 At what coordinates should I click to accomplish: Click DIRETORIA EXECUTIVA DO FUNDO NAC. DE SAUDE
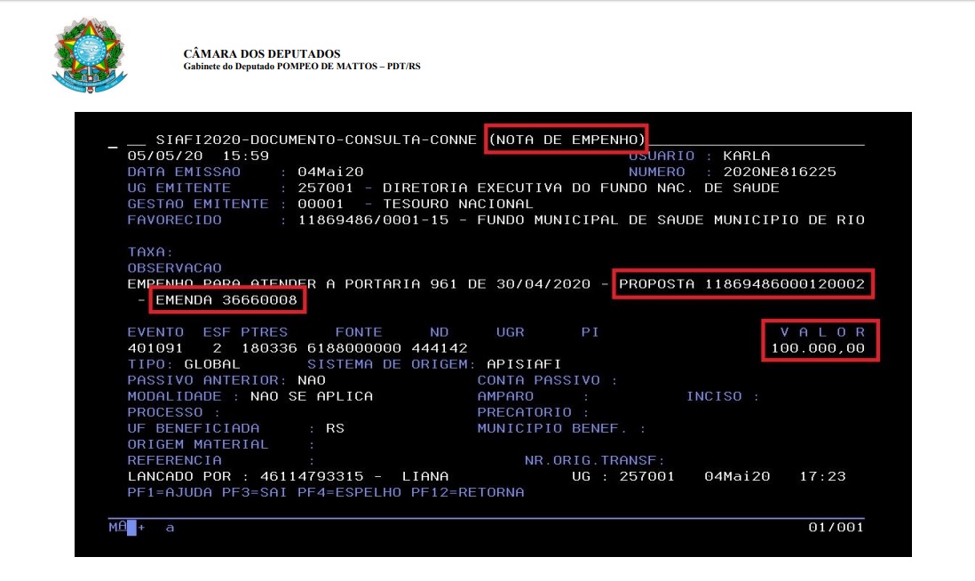click(x=581, y=187)
